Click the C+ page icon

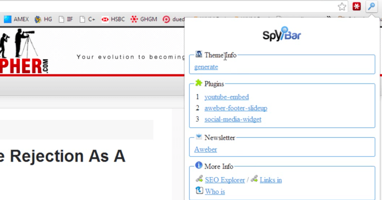point(82,19)
